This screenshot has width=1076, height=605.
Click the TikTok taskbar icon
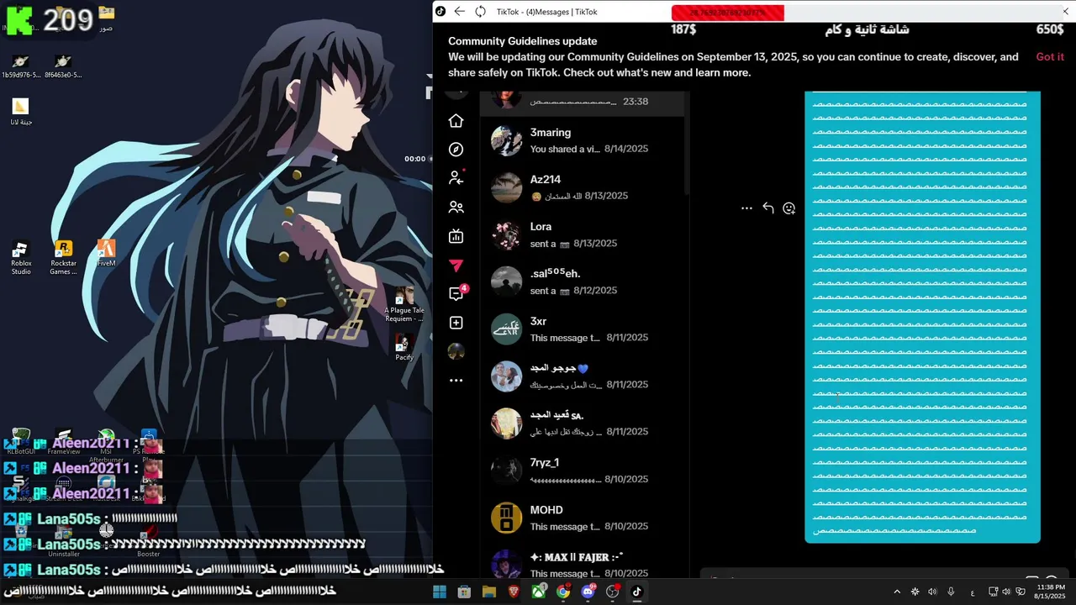point(637,592)
